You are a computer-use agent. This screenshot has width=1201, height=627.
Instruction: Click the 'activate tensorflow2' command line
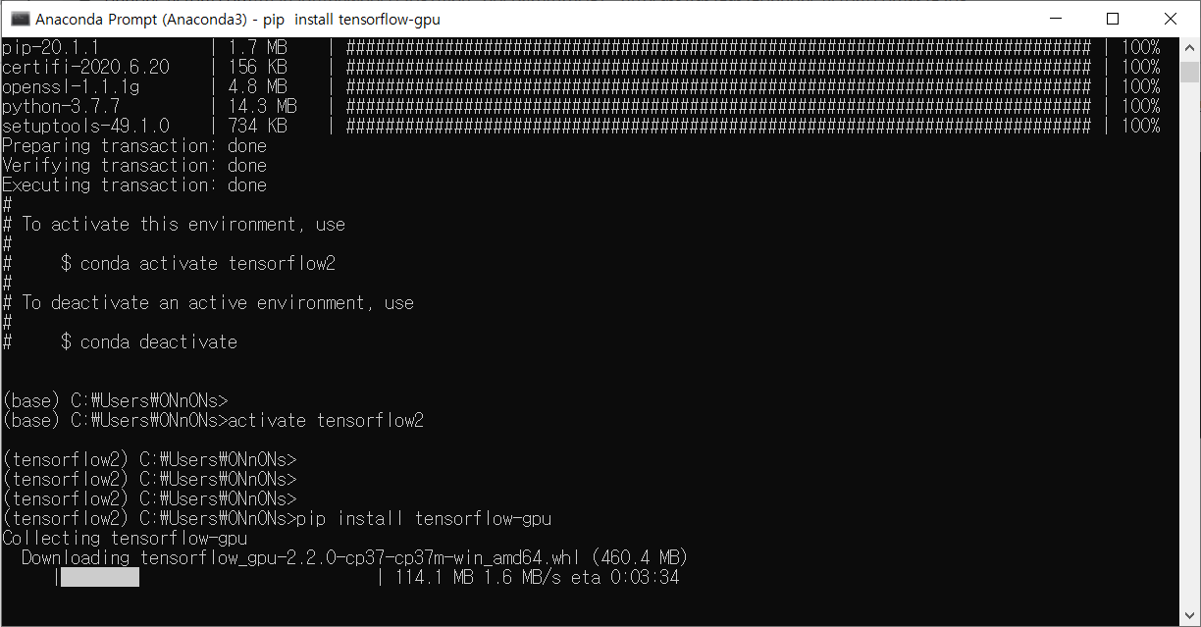pyautogui.click(x=213, y=420)
